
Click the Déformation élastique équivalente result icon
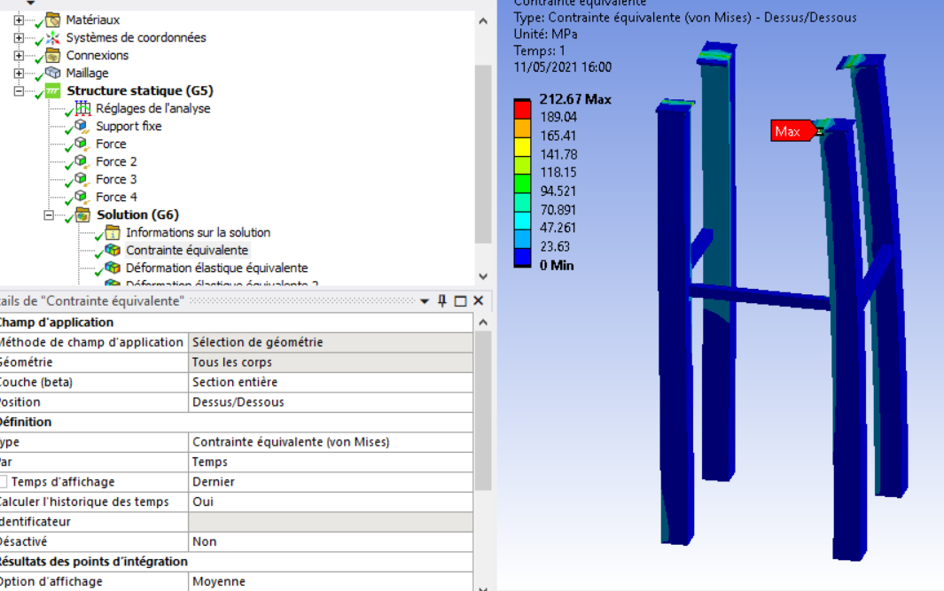[x=113, y=268]
